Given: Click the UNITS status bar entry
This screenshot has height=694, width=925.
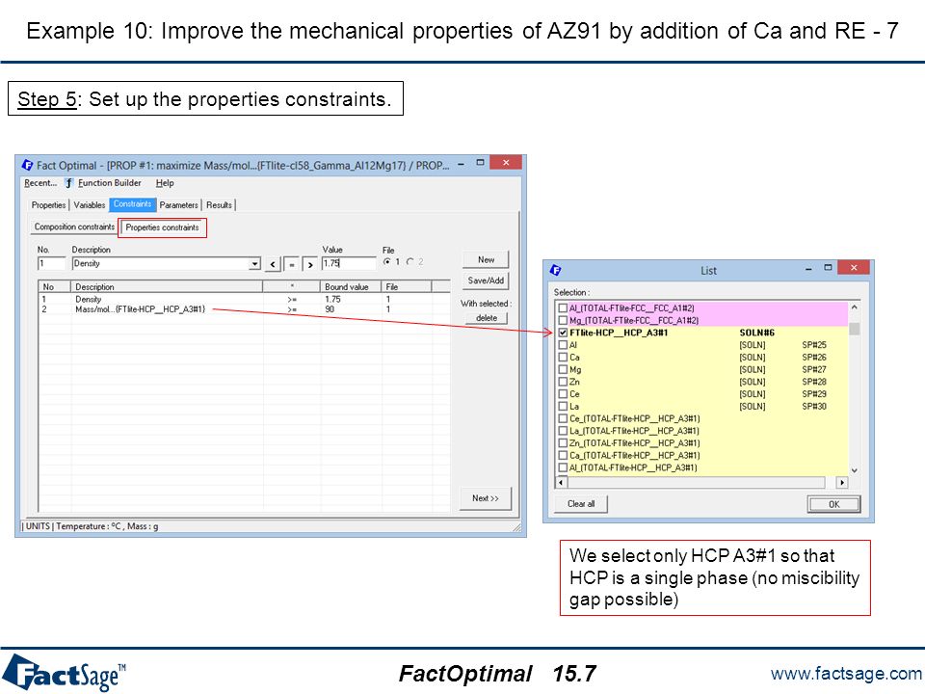Looking at the screenshot, I should point(38,526).
